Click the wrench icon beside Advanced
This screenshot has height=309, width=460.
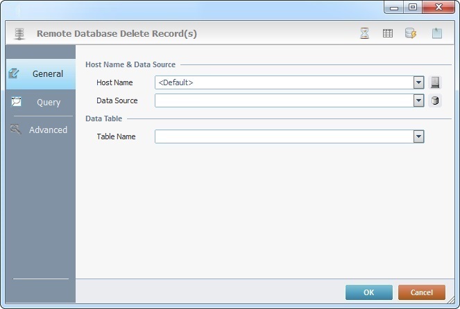[x=15, y=129]
